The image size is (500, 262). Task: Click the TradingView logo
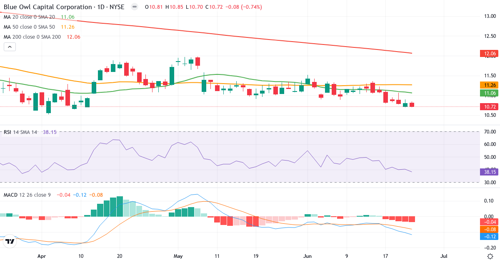pyautogui.click(x=10, y=241)
